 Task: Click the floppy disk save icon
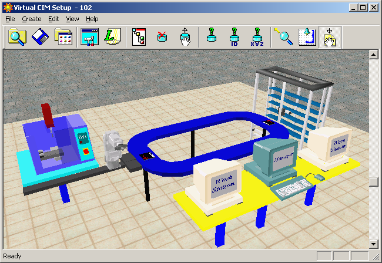tap(39, 38)
